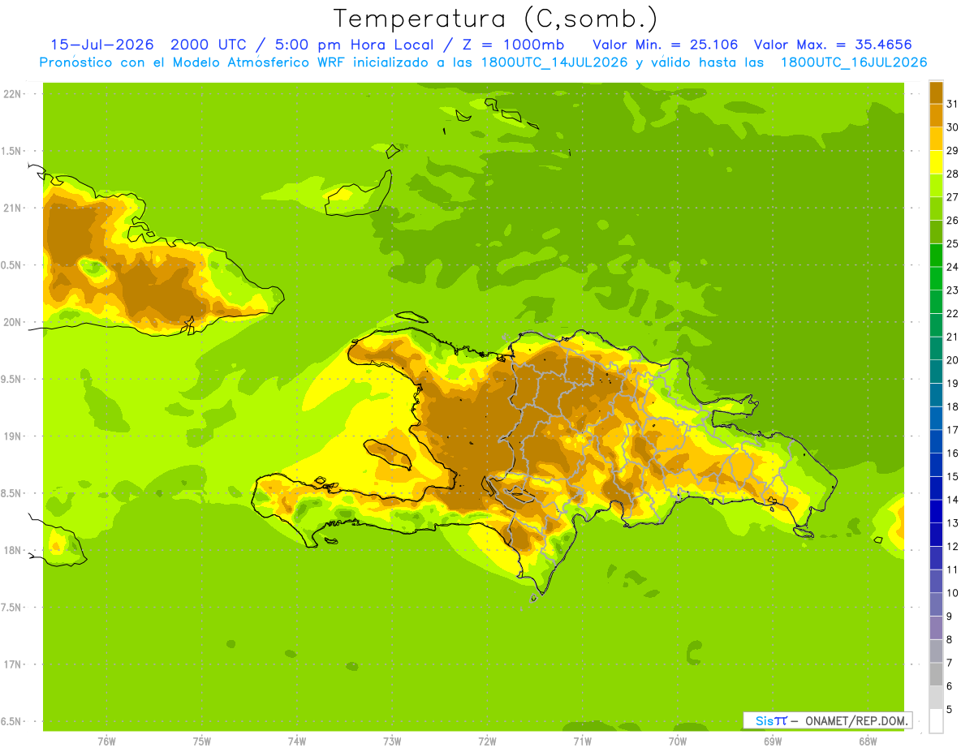Click the darkest brown swatch above the 31 label

(936, 93)
